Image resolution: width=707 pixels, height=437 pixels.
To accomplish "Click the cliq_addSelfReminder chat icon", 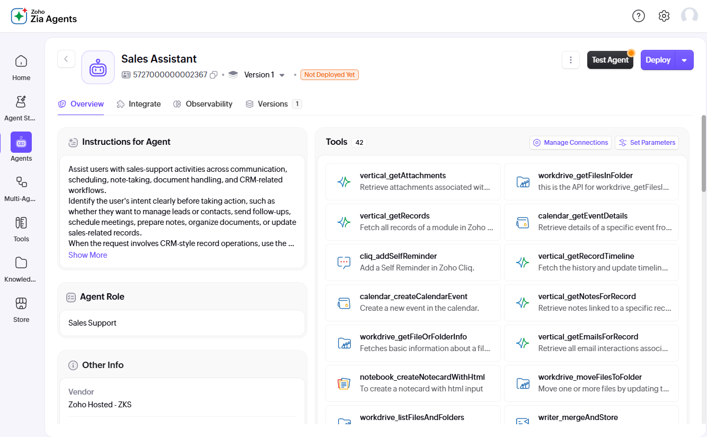I will tap(344, 263).
